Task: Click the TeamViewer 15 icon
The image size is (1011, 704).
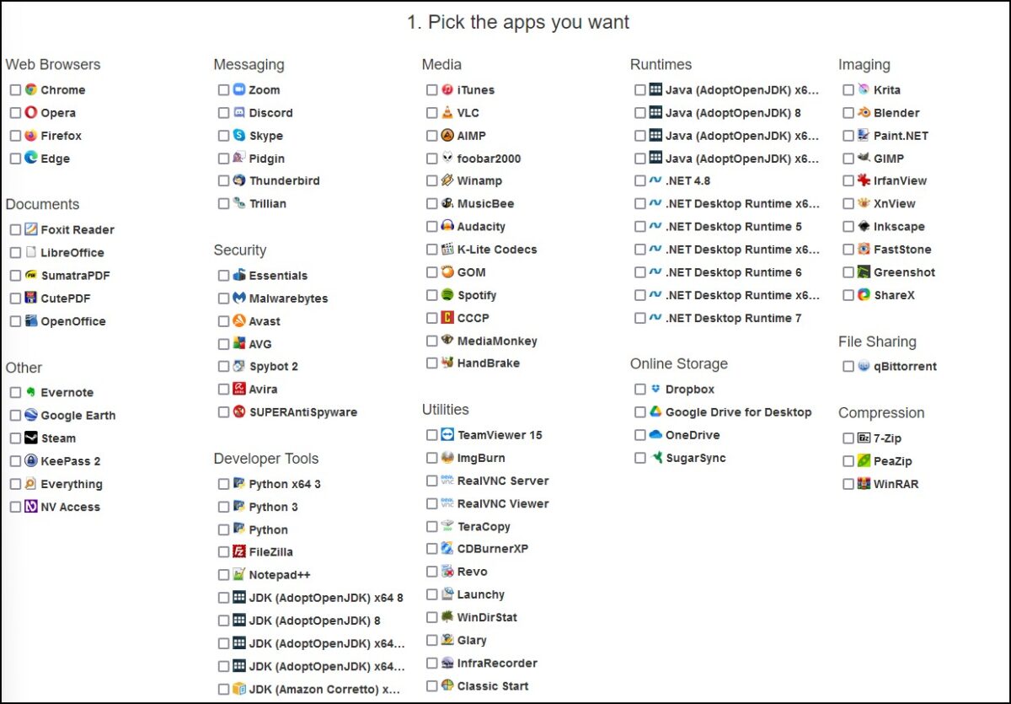Action: pos(447,434)
